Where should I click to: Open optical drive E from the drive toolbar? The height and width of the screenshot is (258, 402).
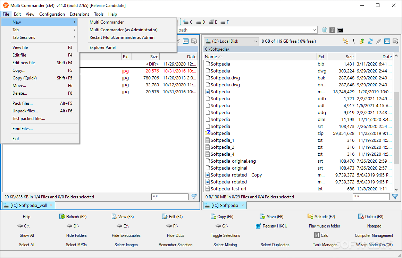[213, 22]
